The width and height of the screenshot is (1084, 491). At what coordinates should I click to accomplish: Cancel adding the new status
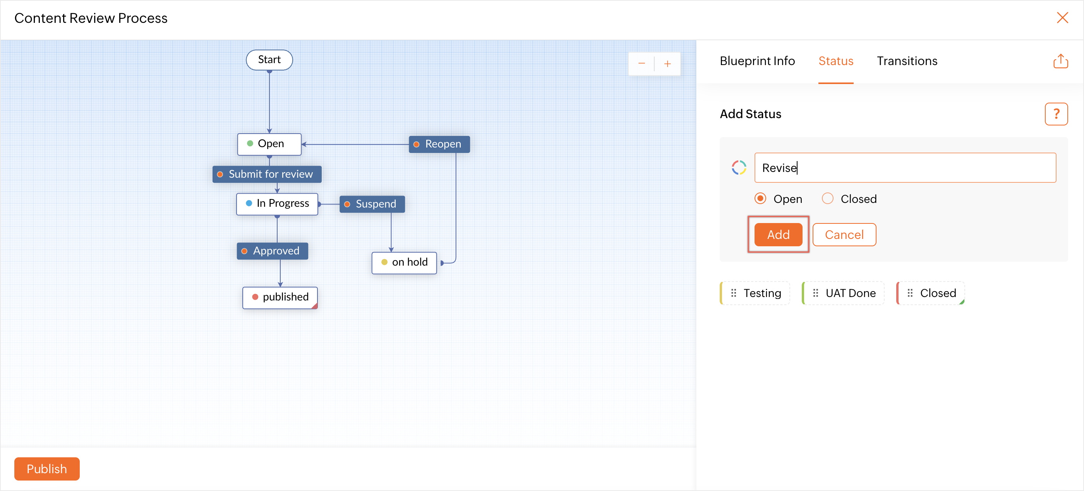(x=844, y=234)
